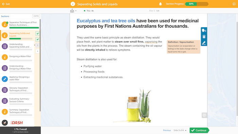Click the text-to-speech icon
Screen dimensions: 238x134
click(x=204, y=31)
